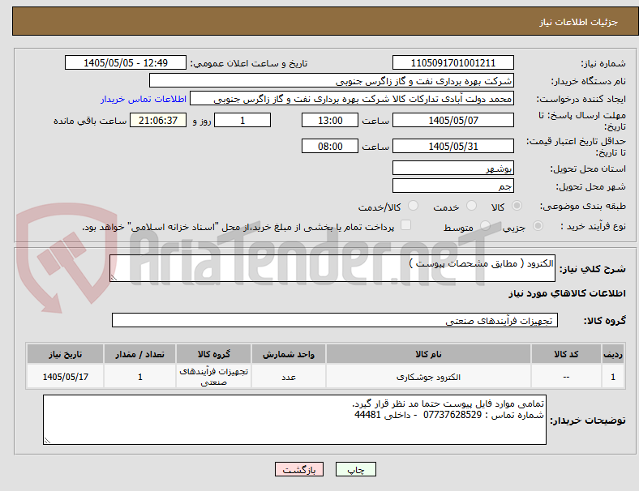Click table cell الکترود جوشکاری

coord(428,377)
